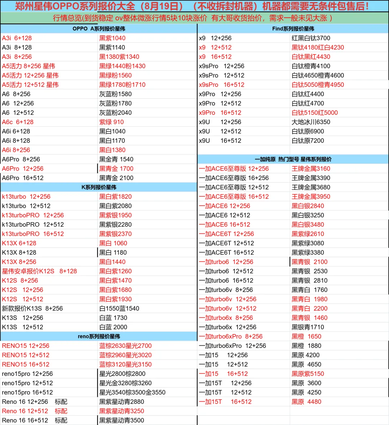The height and width of the screenshot is (425, 389).
Task: Click the 一加纯原 热门型号 section header
Action: pyautogui.click(x=293, y=159)
